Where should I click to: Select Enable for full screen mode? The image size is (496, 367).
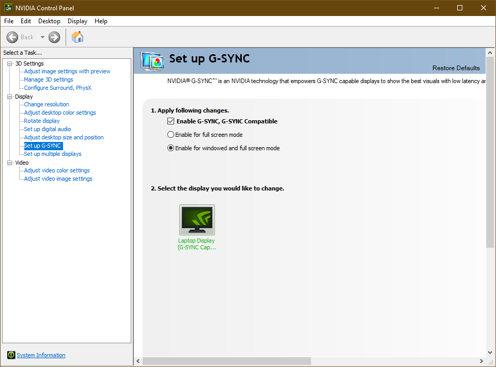coord(171,135)
